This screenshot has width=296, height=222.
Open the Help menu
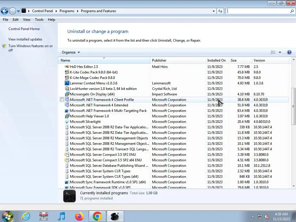(x=51, y=20)
